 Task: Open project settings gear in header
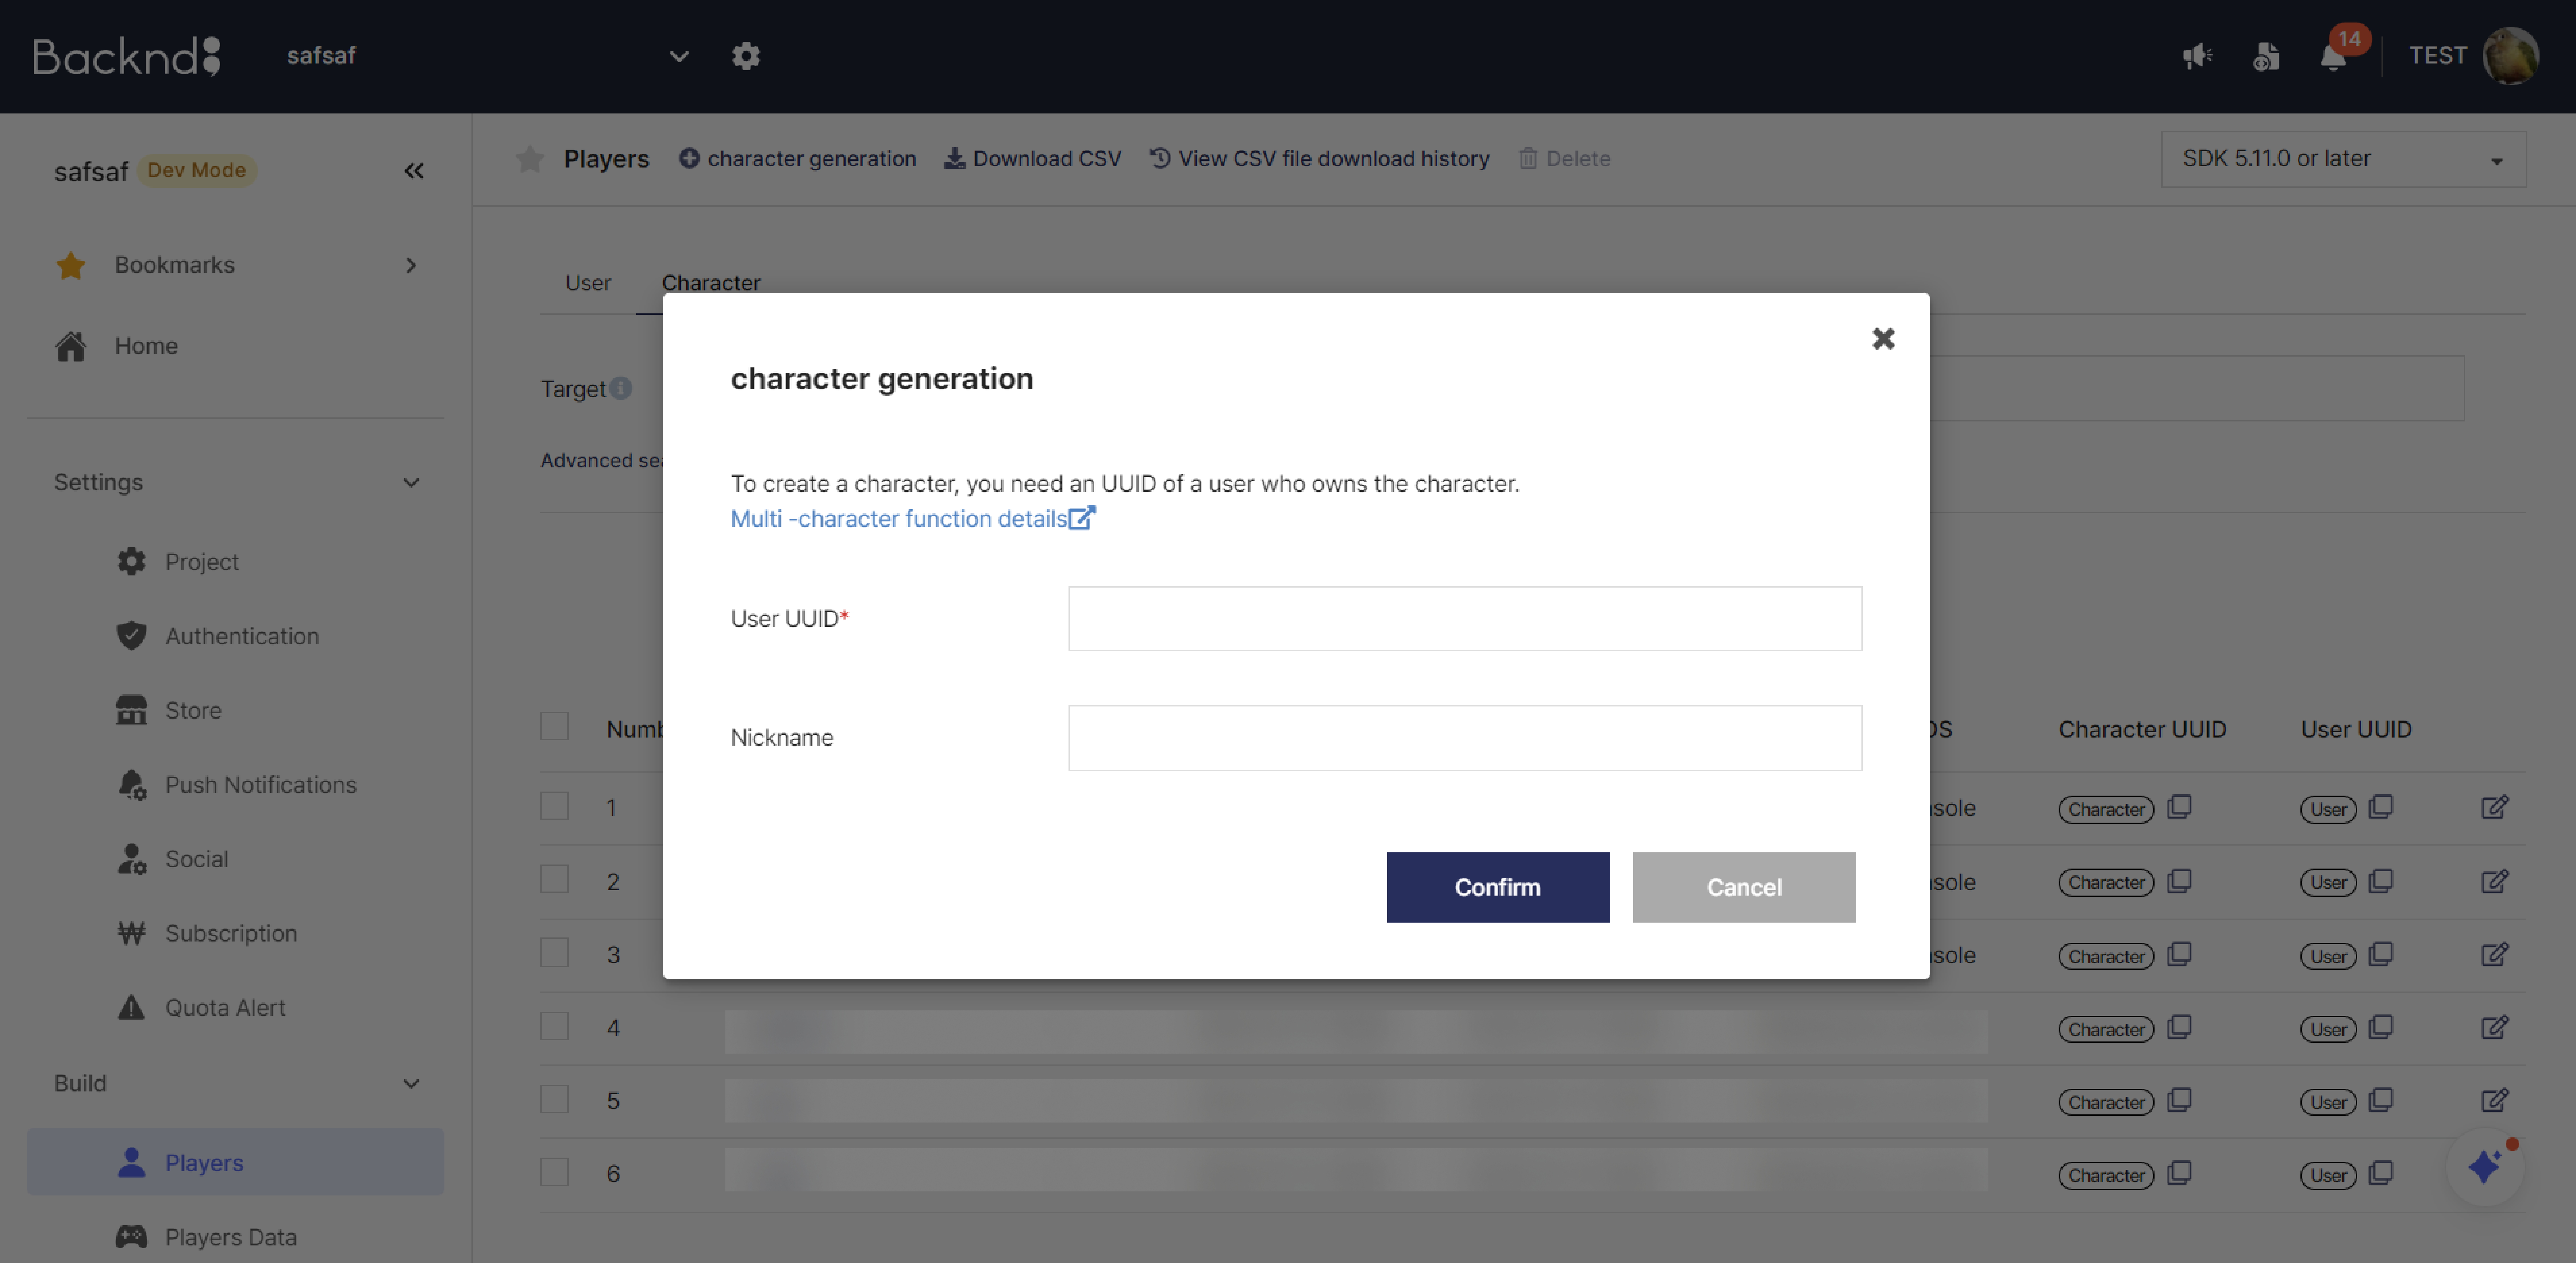coord(746,56)
